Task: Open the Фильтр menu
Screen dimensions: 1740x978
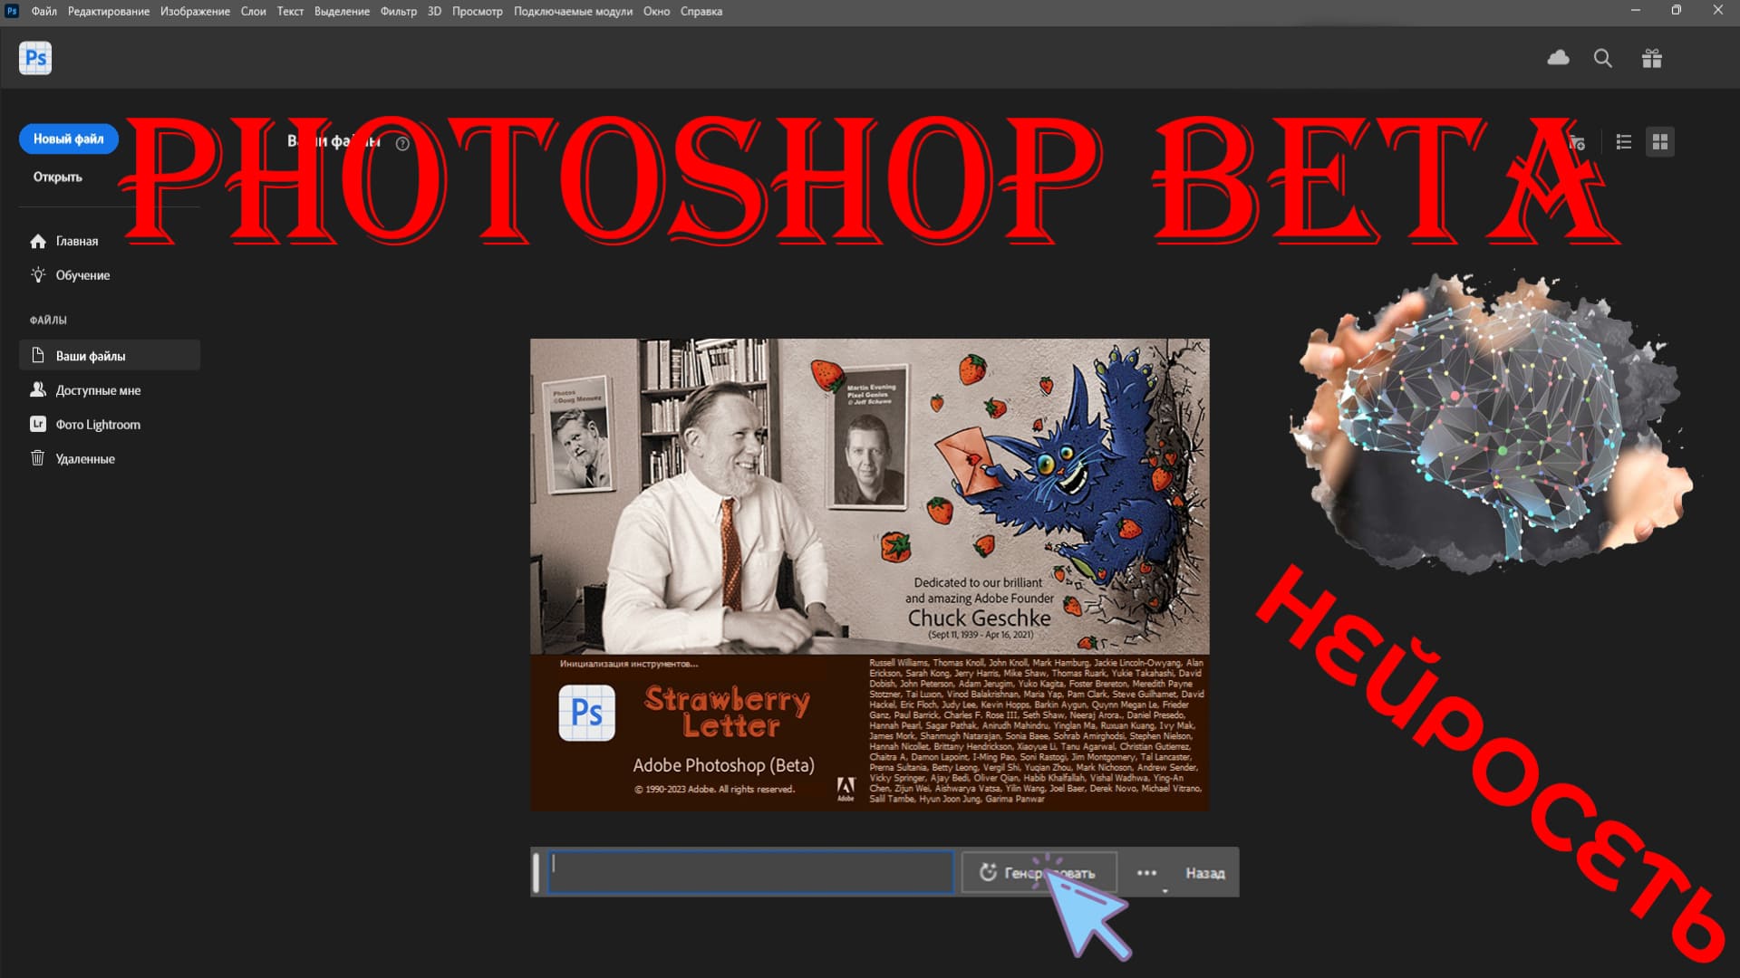Action: tap(398, 12)
